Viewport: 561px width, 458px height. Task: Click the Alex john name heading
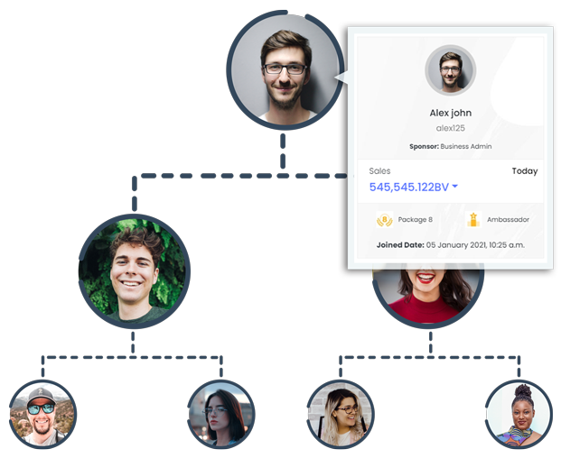pos(451,113)
